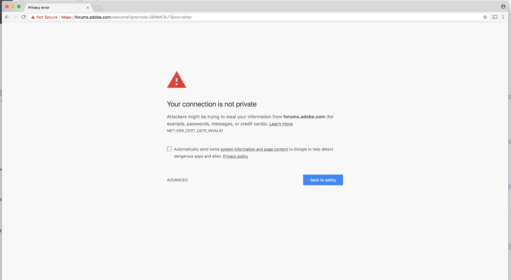Screen dimensions: 511x280
Task: Bookmark this page with the star icon
Action: pyautogui.click(x=485, y=17)
